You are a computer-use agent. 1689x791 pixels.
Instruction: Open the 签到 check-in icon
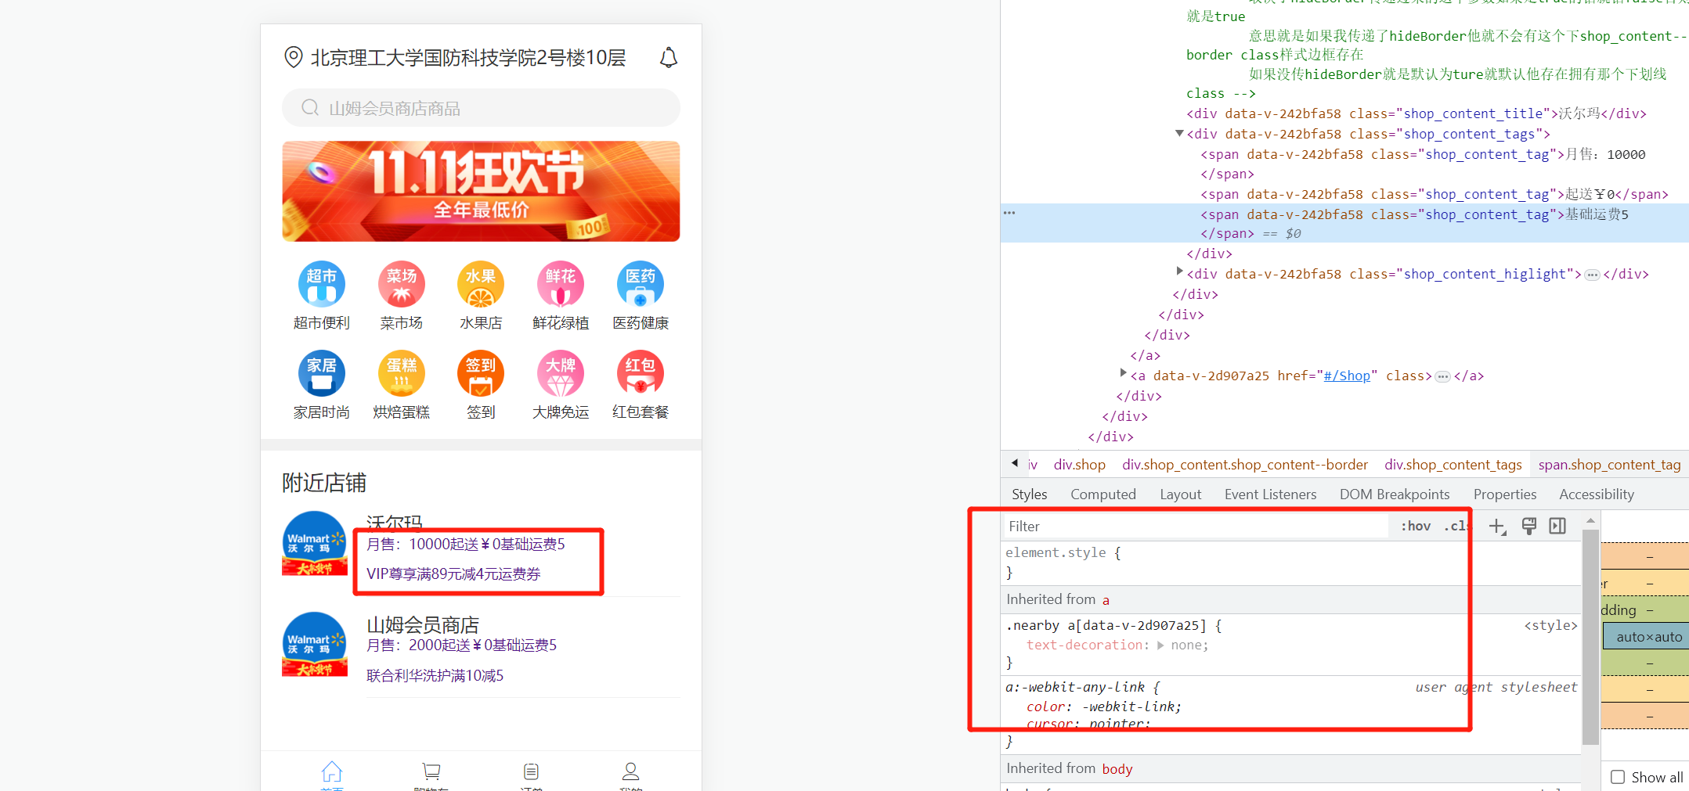coord(480,374)
